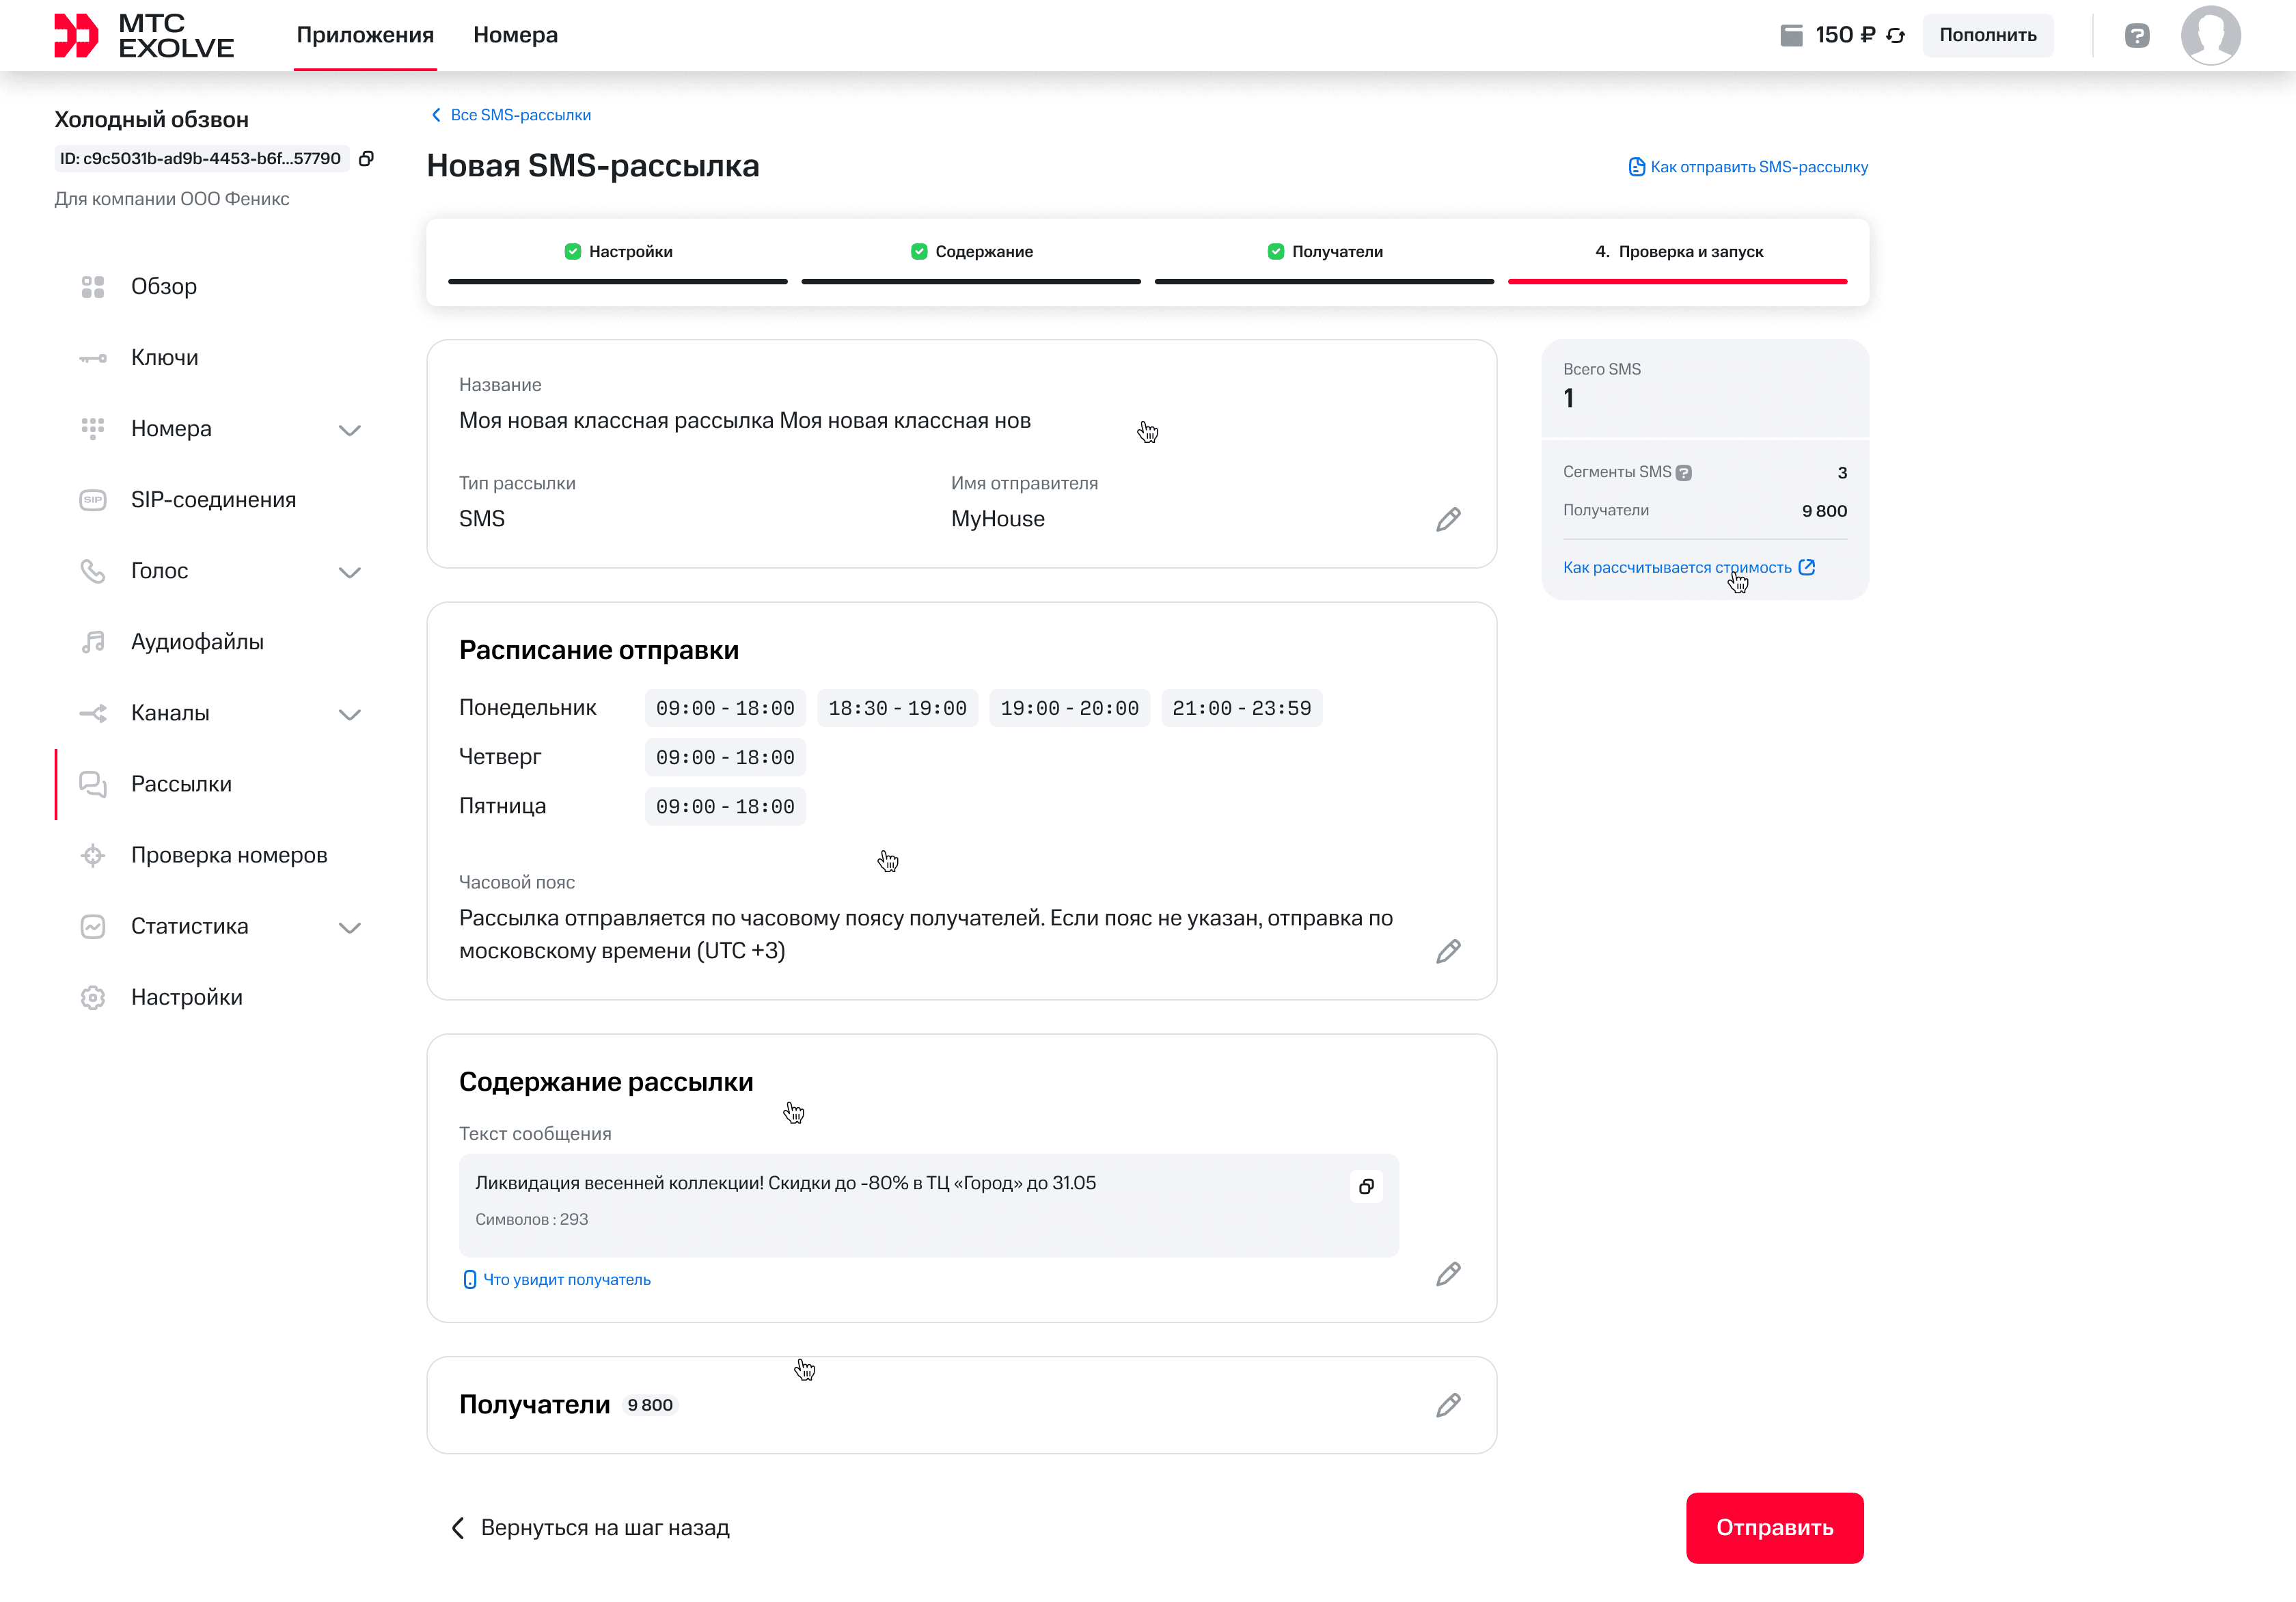Click the red Отправить button
The image size is (2296, 1602).
pyautogui.click(x=1774, y=1528)
